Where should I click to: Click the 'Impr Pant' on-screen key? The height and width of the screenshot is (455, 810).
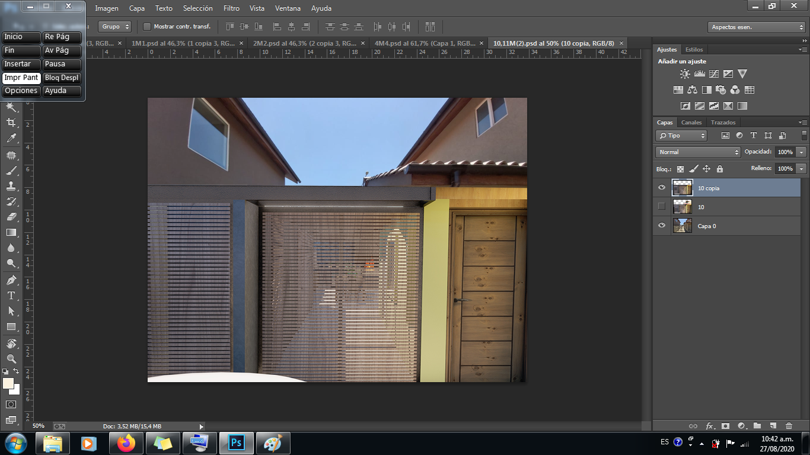pos(21,78)
